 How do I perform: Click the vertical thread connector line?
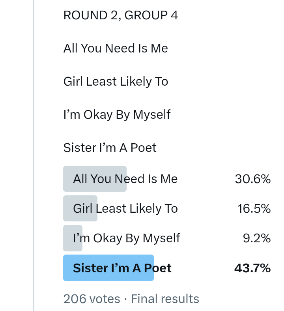[x=34, y=158]
